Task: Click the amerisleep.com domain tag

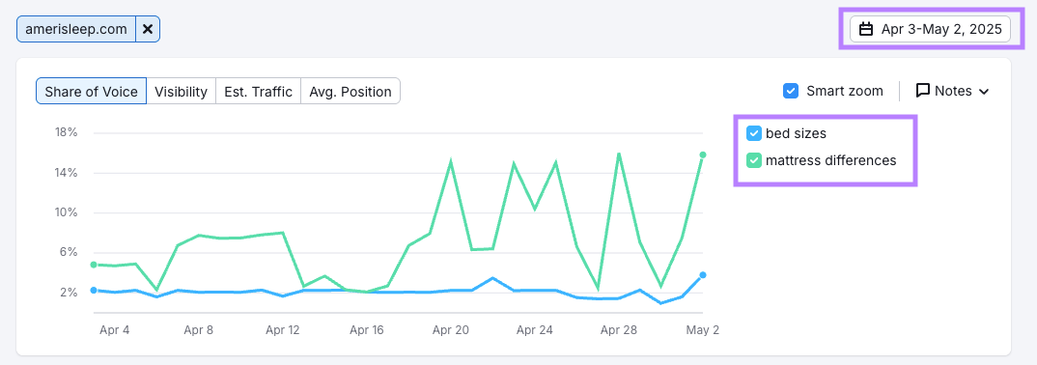Action: (x=76, y=29)
